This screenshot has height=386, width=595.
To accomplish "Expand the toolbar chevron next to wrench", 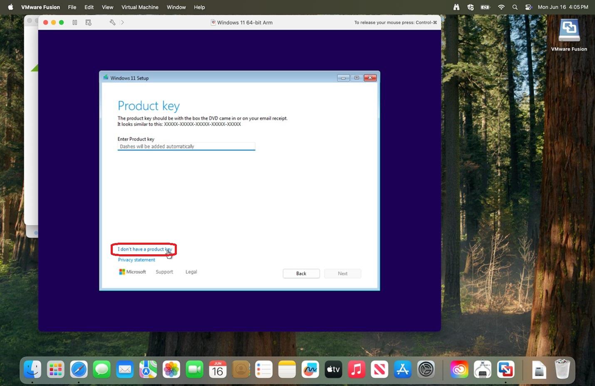I will 122,22.
